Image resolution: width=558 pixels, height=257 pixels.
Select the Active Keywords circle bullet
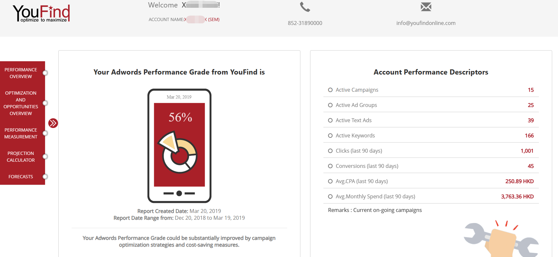[x=330, y=135]
